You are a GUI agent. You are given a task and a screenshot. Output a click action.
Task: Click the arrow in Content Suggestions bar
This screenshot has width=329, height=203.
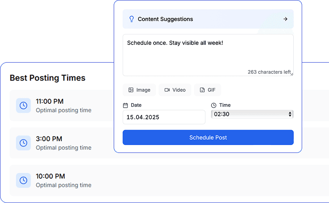[286, 19]
